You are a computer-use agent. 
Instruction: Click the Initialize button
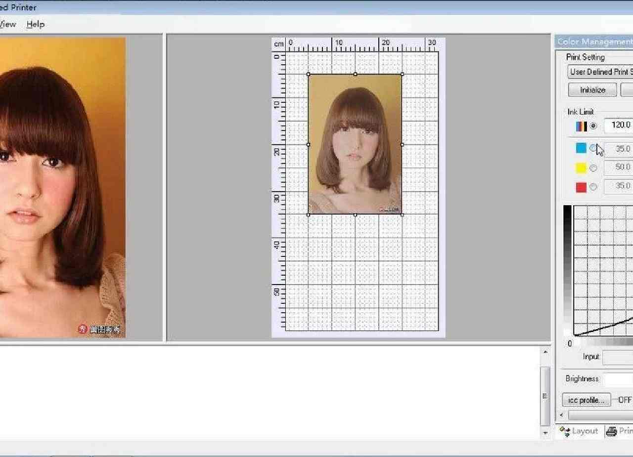592,90
